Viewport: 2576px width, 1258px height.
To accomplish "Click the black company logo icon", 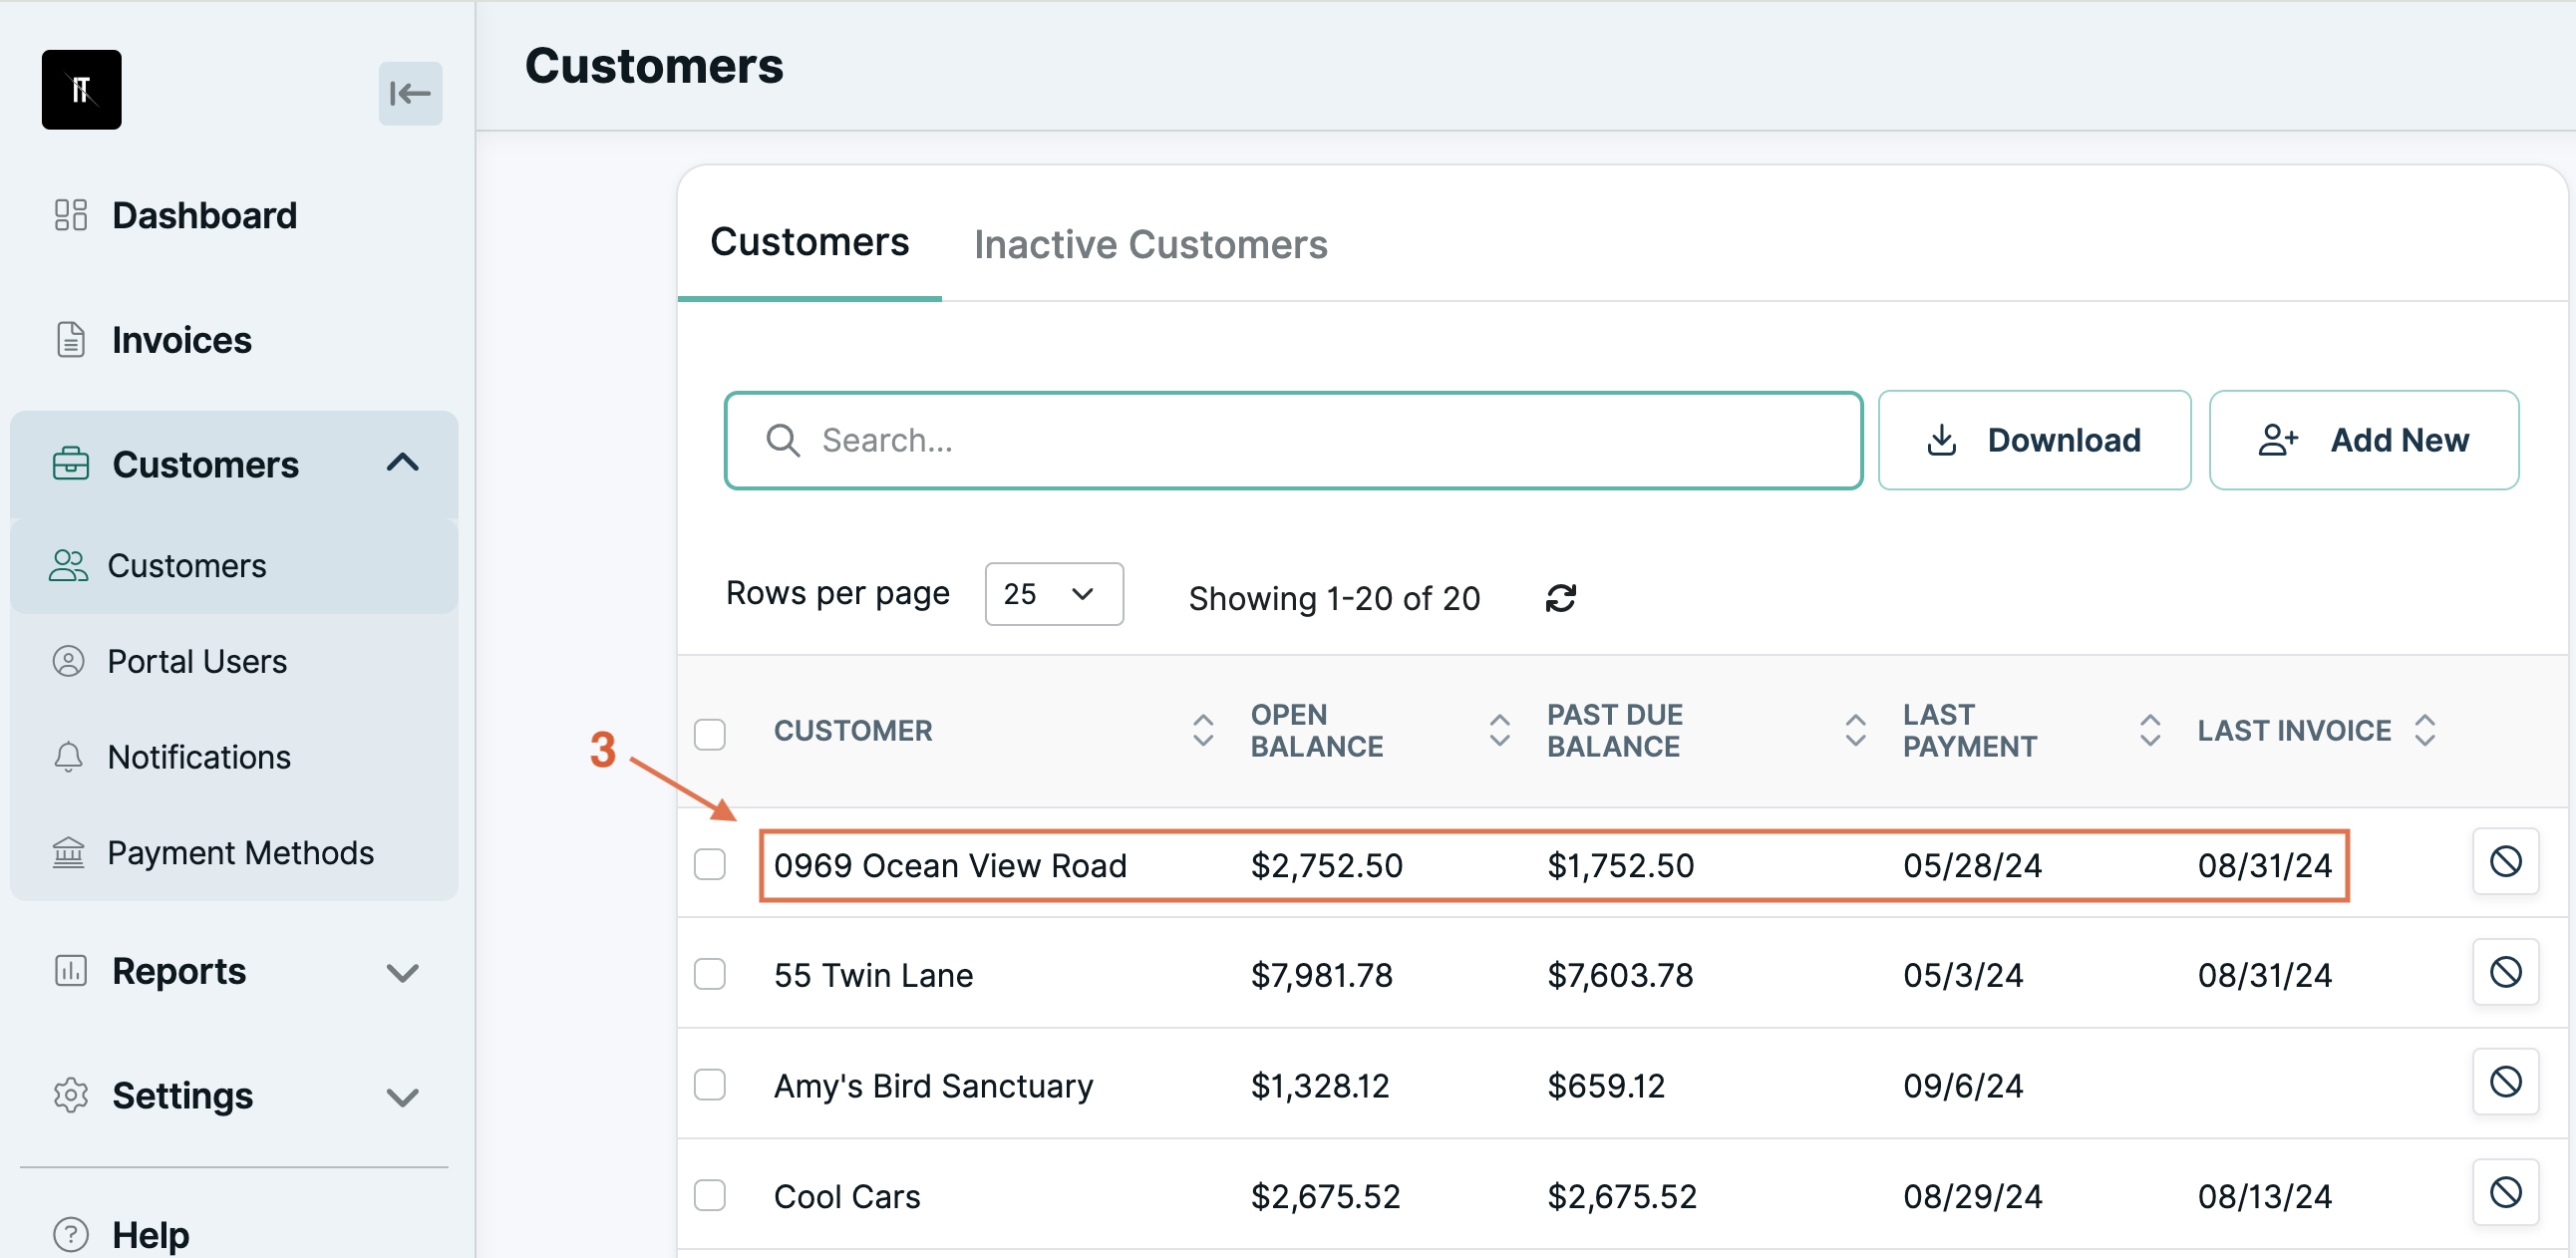I will tap(81, 90).
